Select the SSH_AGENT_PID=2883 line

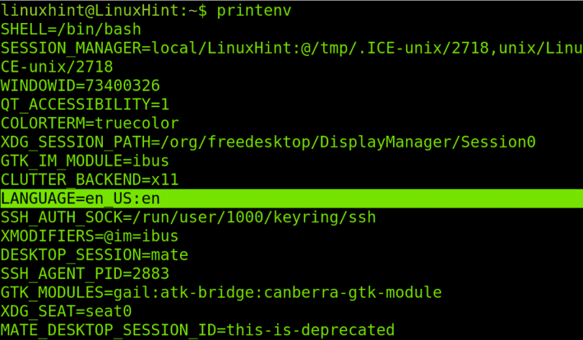click(85, 274)
